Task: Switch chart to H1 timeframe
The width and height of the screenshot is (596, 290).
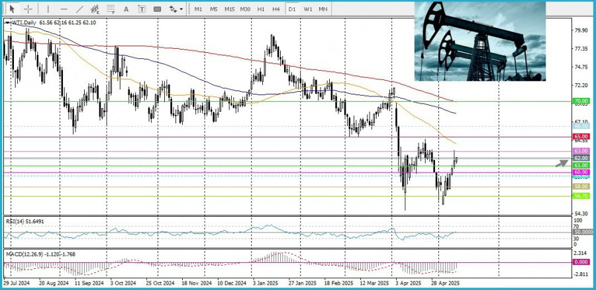Action: click(261, 9)
